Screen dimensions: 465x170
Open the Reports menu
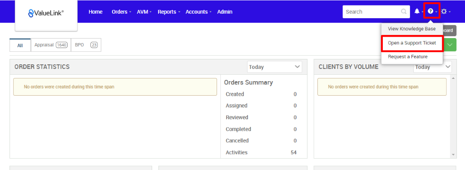(169, 12)
